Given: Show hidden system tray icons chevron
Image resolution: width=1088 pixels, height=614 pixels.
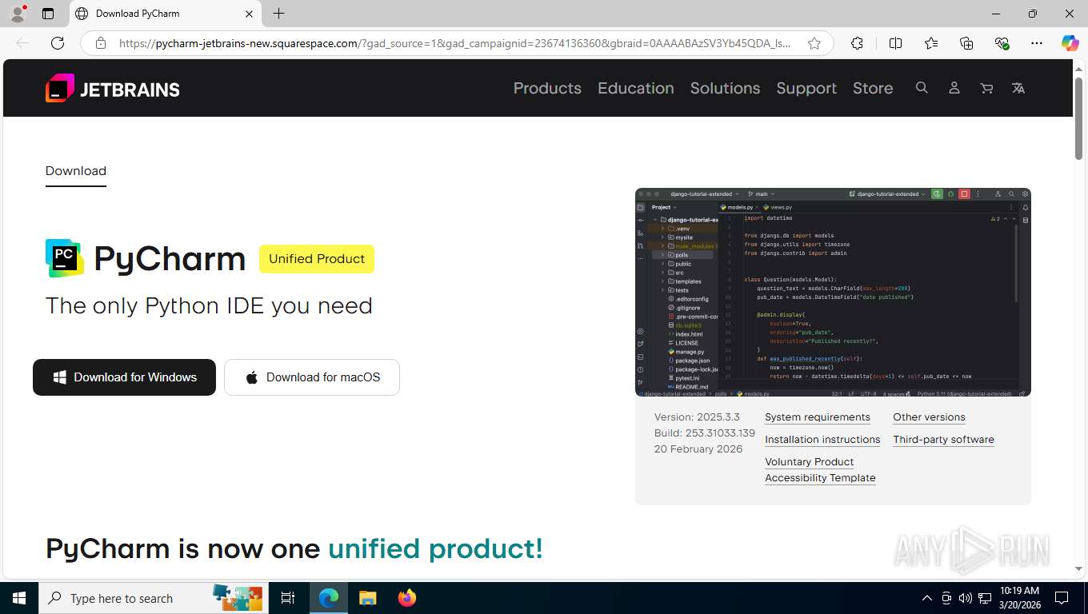Looking at the screenshot, I should click(927, 598).
